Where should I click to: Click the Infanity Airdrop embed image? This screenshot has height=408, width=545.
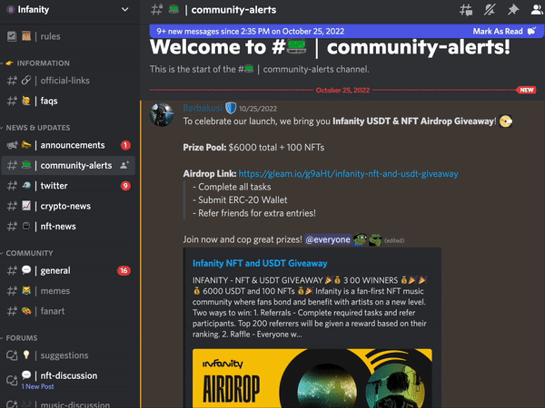pos(312,378)
